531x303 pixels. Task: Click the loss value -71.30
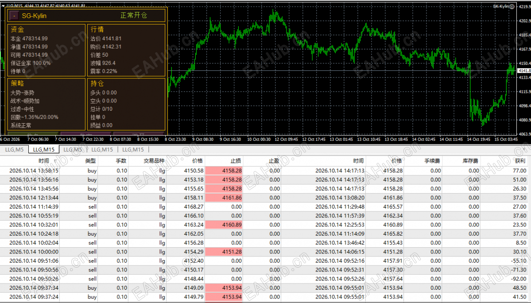pyautogui.click(x=519, y=270)
